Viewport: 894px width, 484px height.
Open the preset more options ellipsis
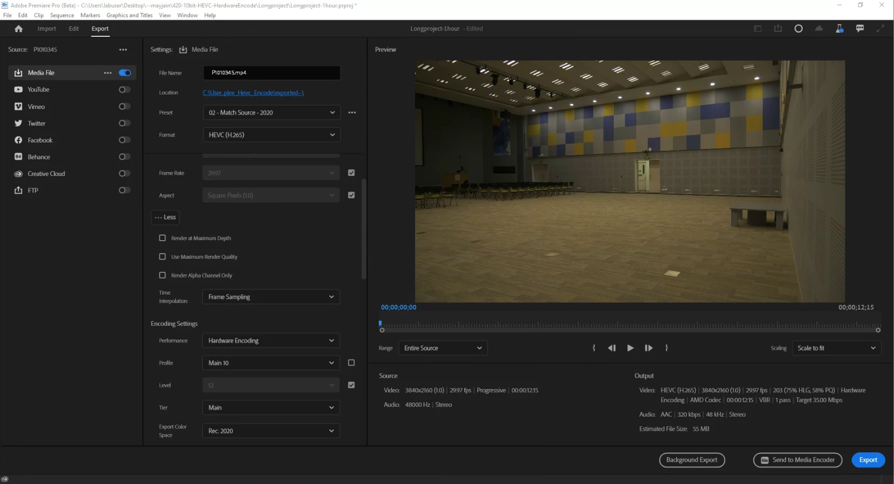352,113
